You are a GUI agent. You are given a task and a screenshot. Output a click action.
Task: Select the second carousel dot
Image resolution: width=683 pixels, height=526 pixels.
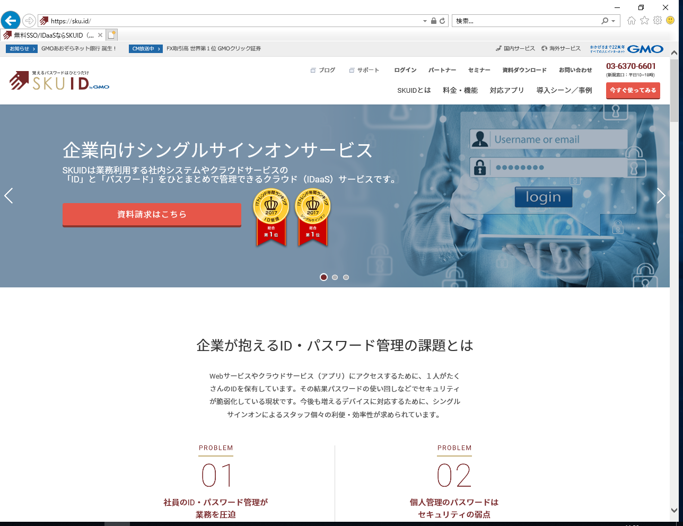click(335, 277)
